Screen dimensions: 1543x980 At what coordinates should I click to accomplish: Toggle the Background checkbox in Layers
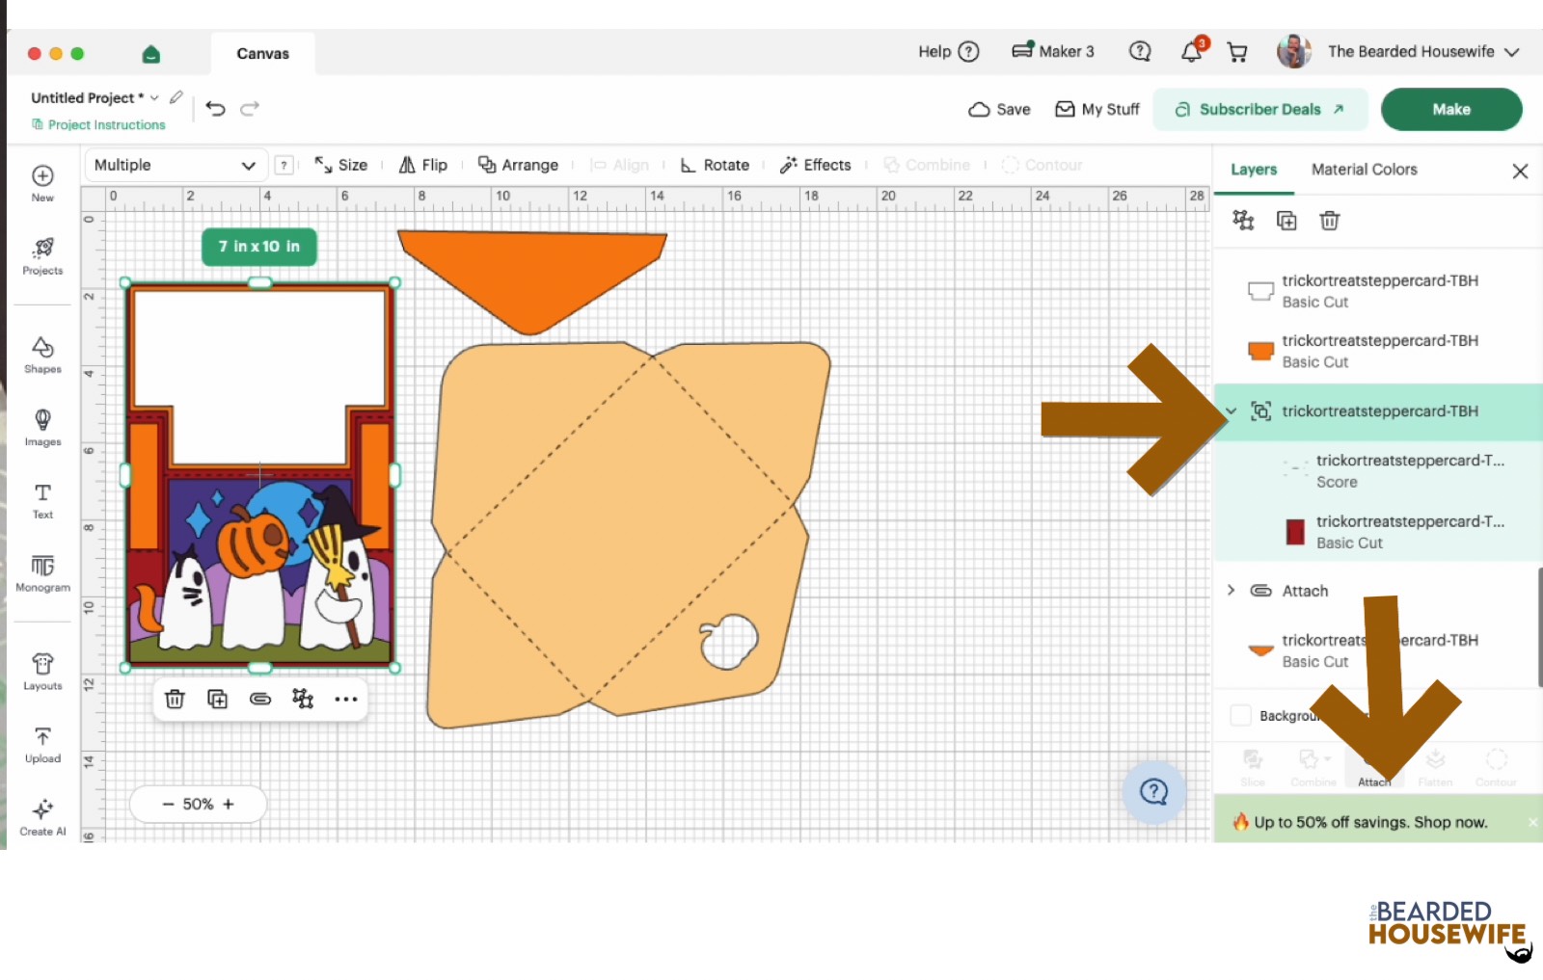1241,715
